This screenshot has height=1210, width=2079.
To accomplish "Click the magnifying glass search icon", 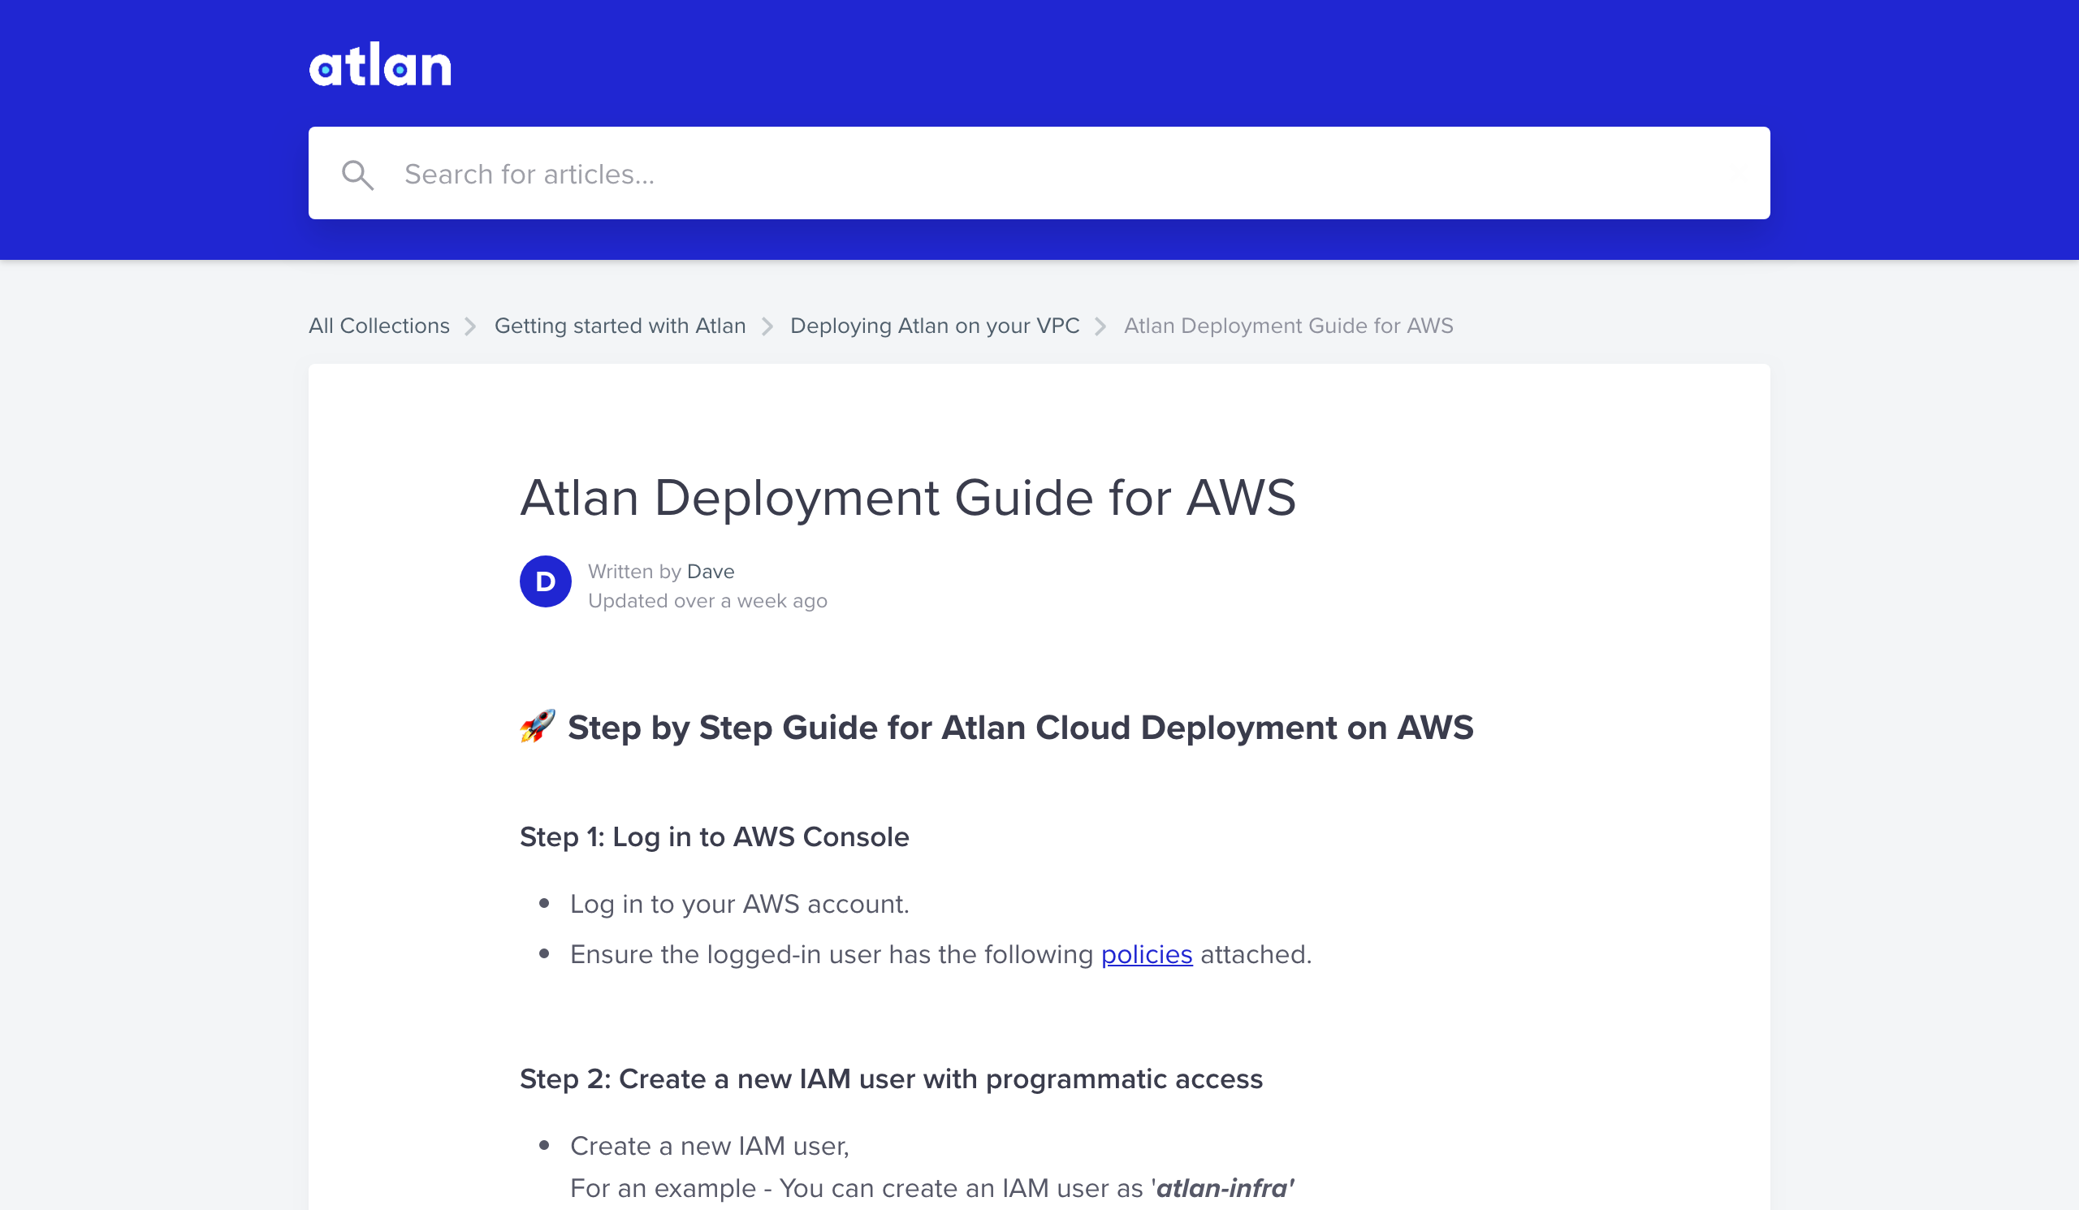I will tap(357, 175).
